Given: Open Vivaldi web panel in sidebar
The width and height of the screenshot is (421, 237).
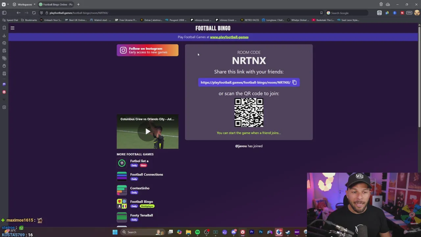Looking at the screenshot, I should click(4, 92).
